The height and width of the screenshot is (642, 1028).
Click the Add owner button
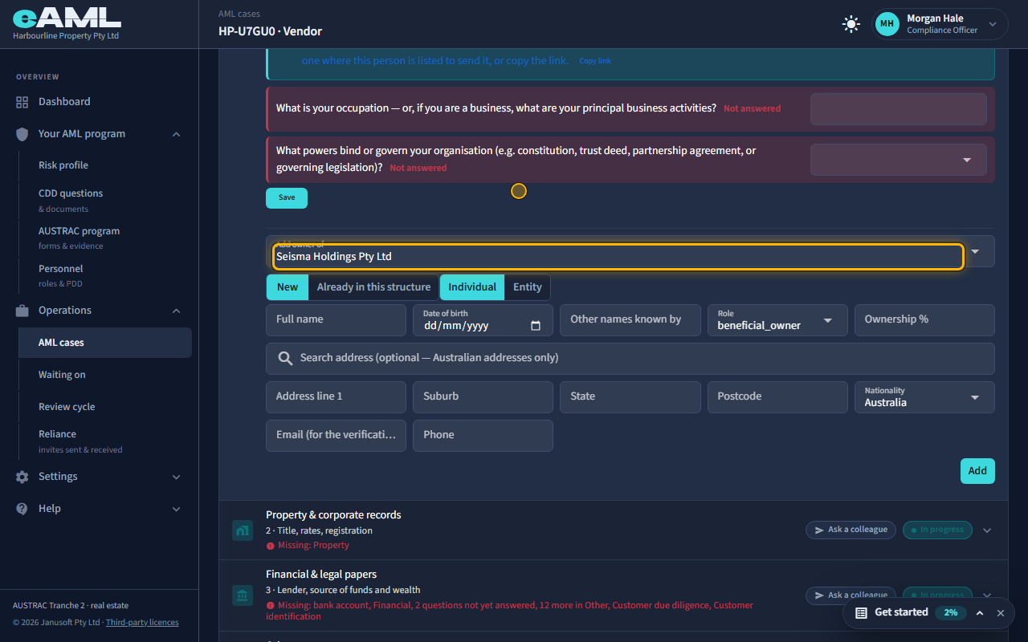click(x=977, y=471)
